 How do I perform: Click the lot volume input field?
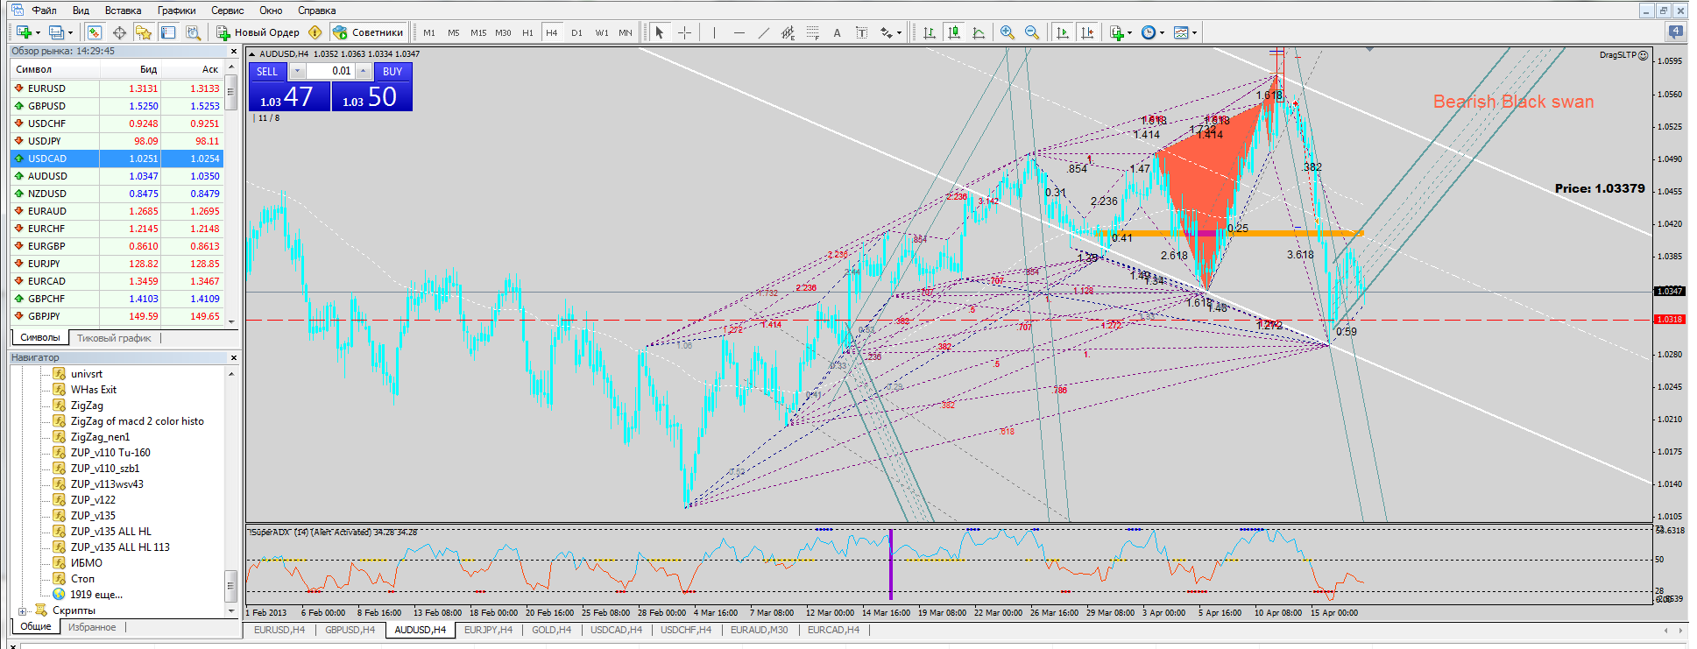(x=330, y=72)
